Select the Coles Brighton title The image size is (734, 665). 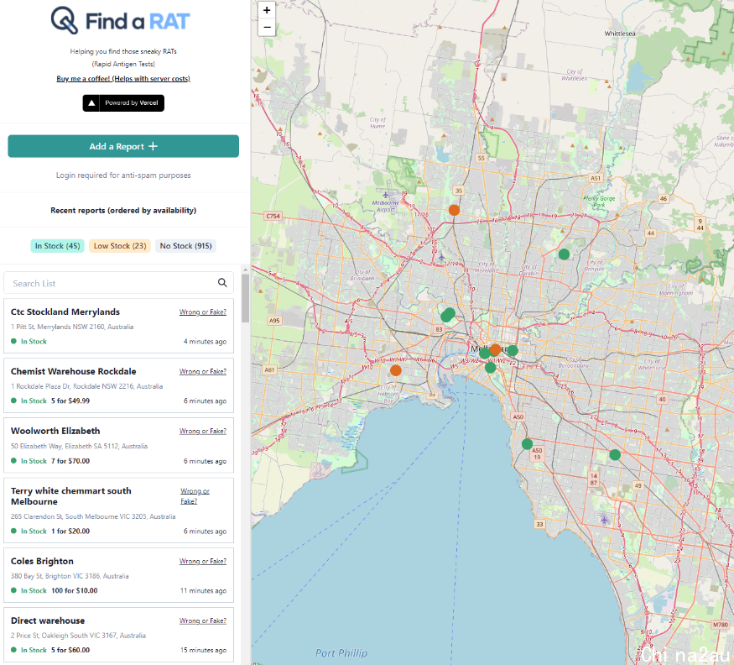tap(42, 561)
